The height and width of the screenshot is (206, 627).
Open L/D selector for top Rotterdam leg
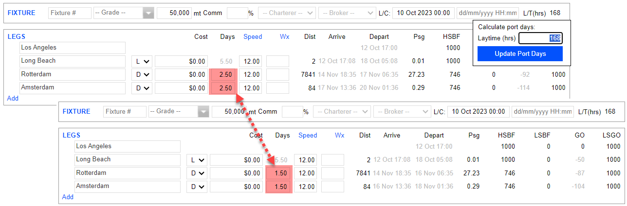click(x=142, y=75)
